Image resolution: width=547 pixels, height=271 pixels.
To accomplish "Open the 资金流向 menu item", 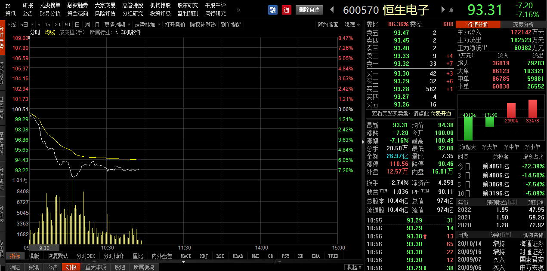I will click(77, 13).
